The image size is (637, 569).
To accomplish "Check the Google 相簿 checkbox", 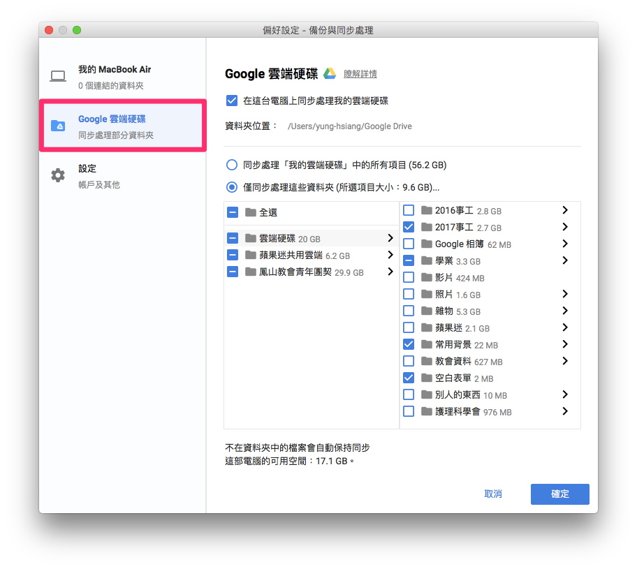I will (409, 244).
